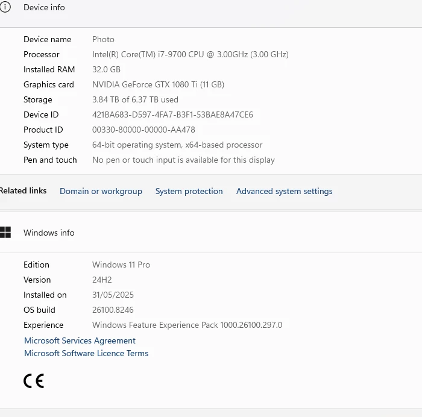
Task: Select the Windows 11 Pro edition value
Action: pyautogui.click(x=121, y=265)
